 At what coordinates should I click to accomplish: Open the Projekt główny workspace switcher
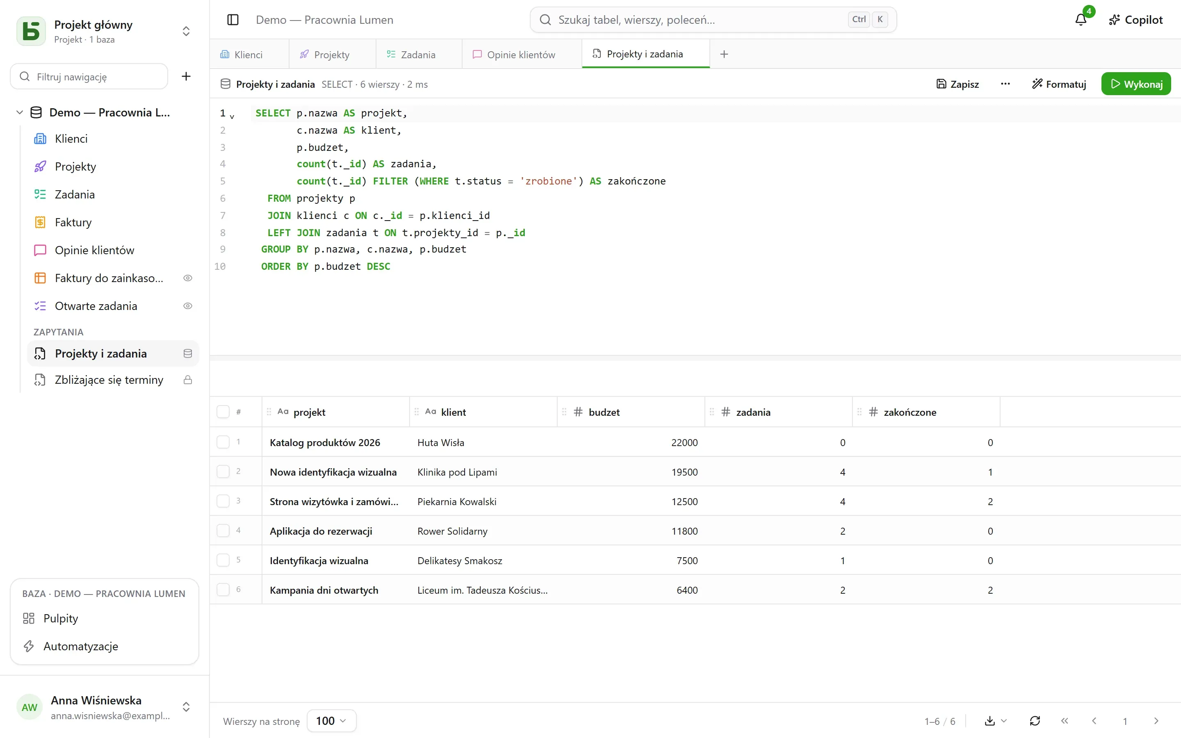pyautogui.click(x=186, y=31)
